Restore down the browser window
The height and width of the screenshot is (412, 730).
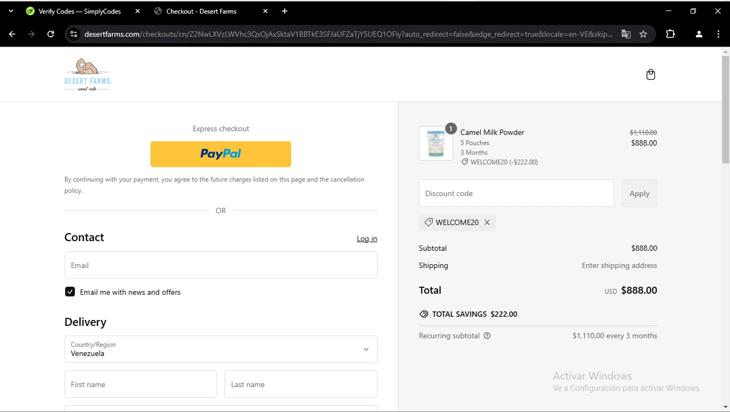coord(693,11)
